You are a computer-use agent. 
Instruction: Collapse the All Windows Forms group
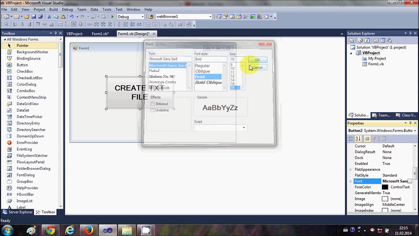coord(5,39)
